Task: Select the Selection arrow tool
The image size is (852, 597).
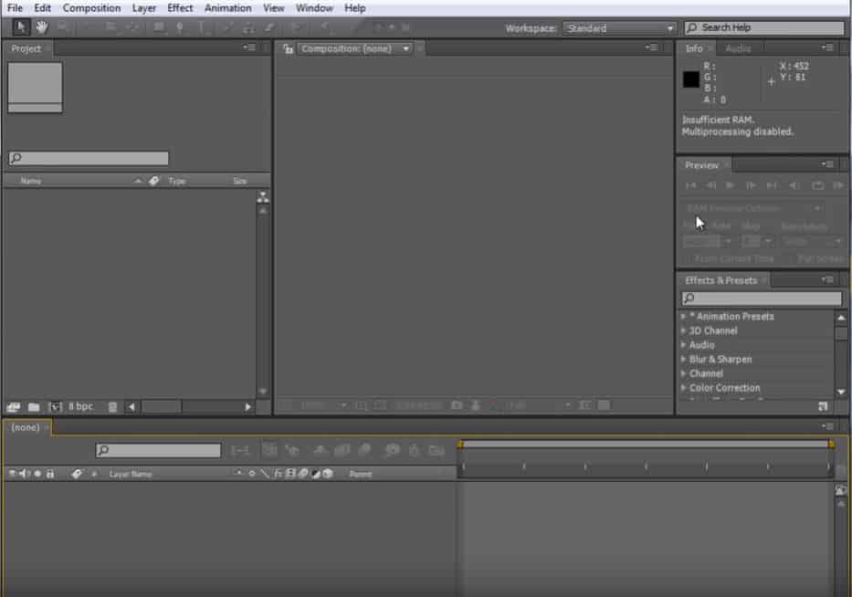Action: pos(21,26)
